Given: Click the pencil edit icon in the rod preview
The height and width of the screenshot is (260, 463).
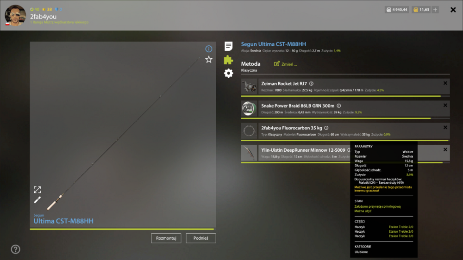Looking at the screenshot, I should tap(37, 200).
